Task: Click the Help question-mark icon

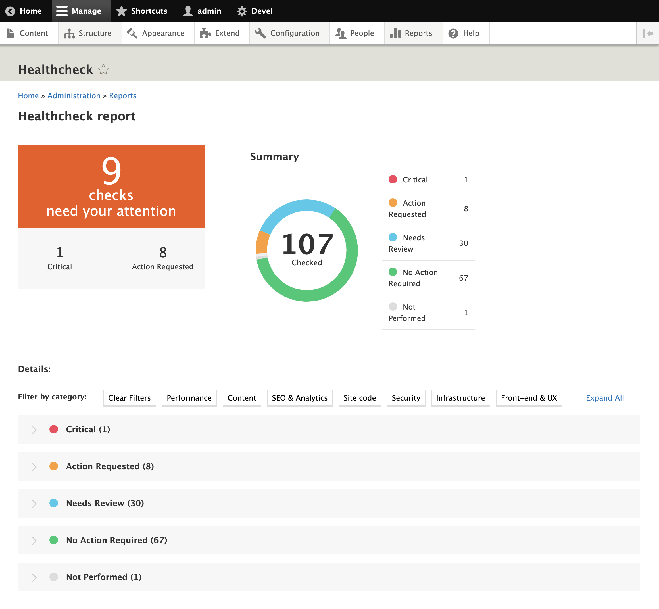Action: click(453, 33)
